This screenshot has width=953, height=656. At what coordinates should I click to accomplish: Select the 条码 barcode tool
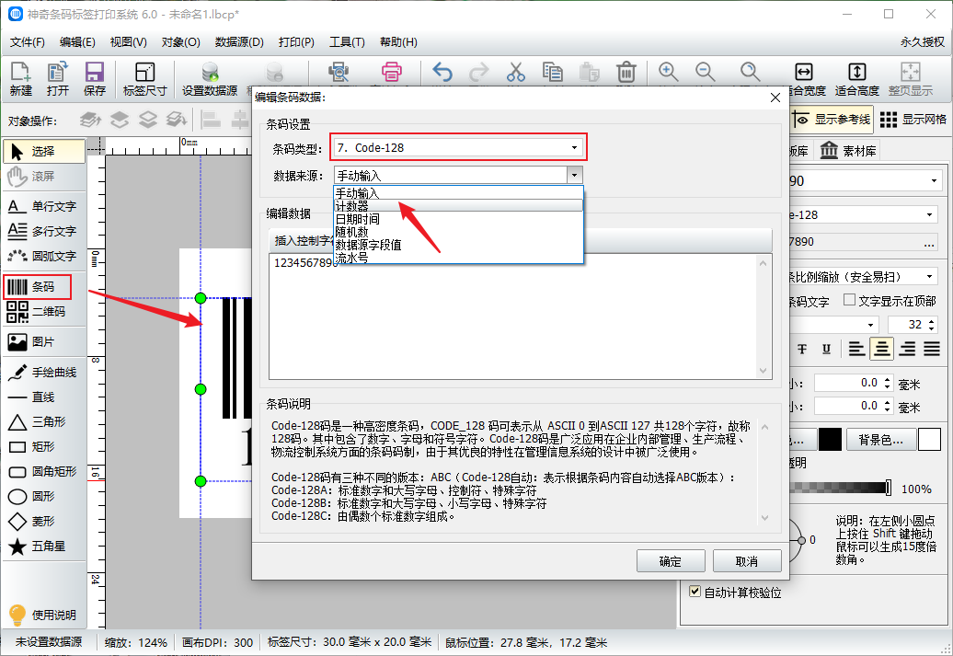(38, 286)
